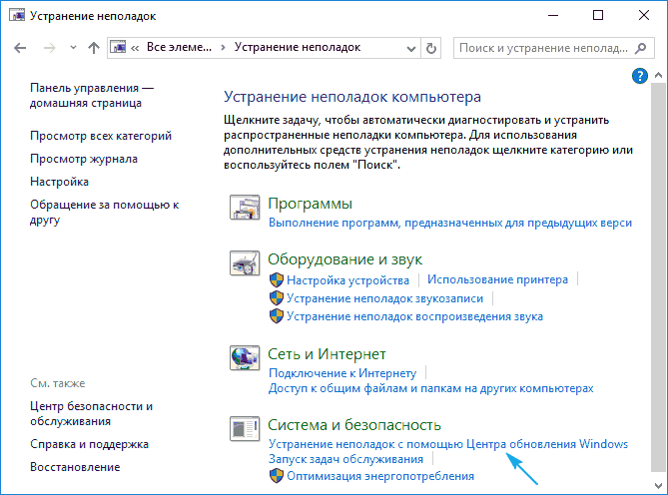Click the Hardware and Sound category icon
Screen dimensions: 668x495
pos(245,264)
